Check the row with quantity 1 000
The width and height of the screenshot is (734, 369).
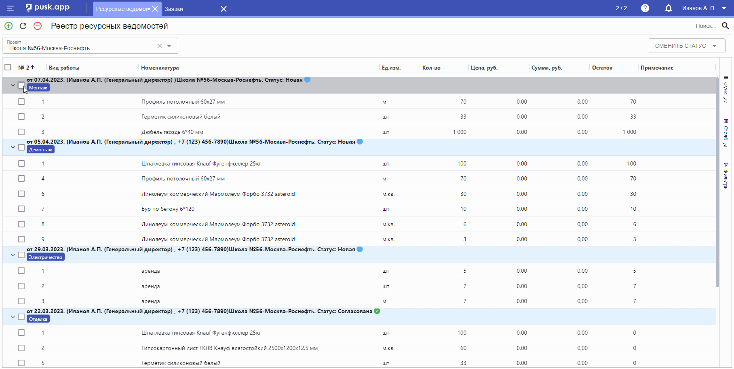tap(21, 132)
